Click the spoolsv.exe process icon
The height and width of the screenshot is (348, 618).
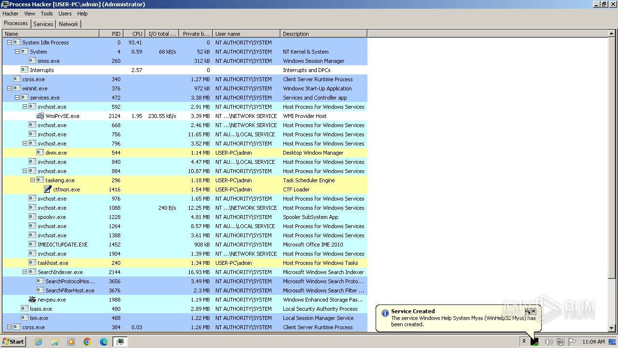click(x=32, y=217)
